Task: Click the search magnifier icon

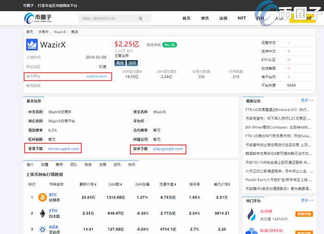Action: (141, 18)
